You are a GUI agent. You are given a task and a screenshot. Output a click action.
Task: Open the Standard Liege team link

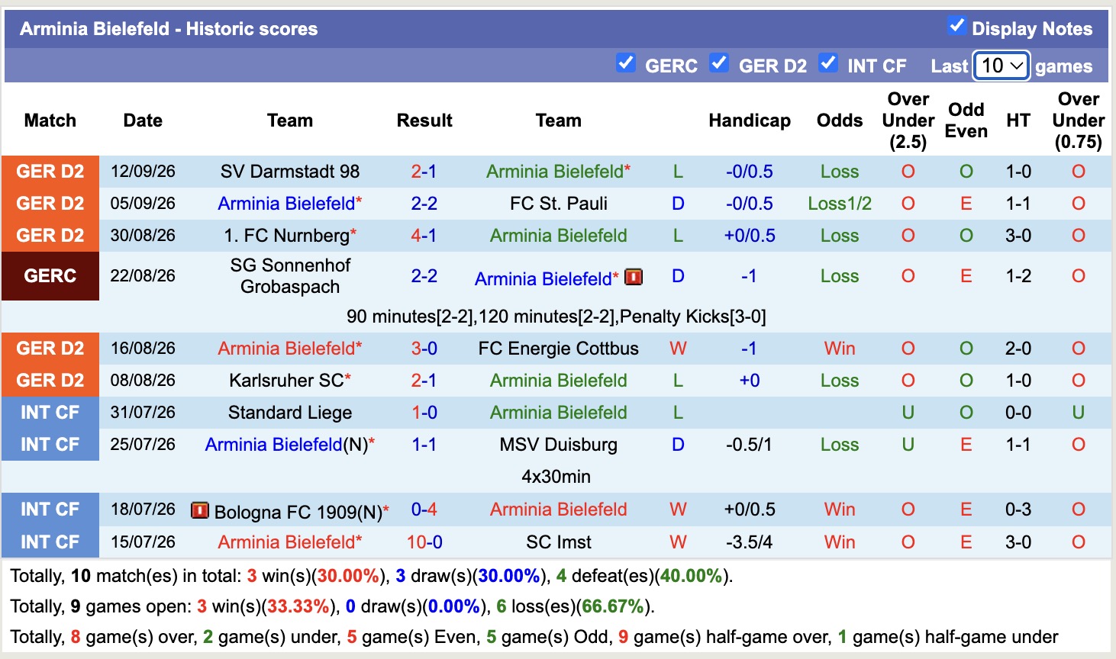(x=290, y=413)
